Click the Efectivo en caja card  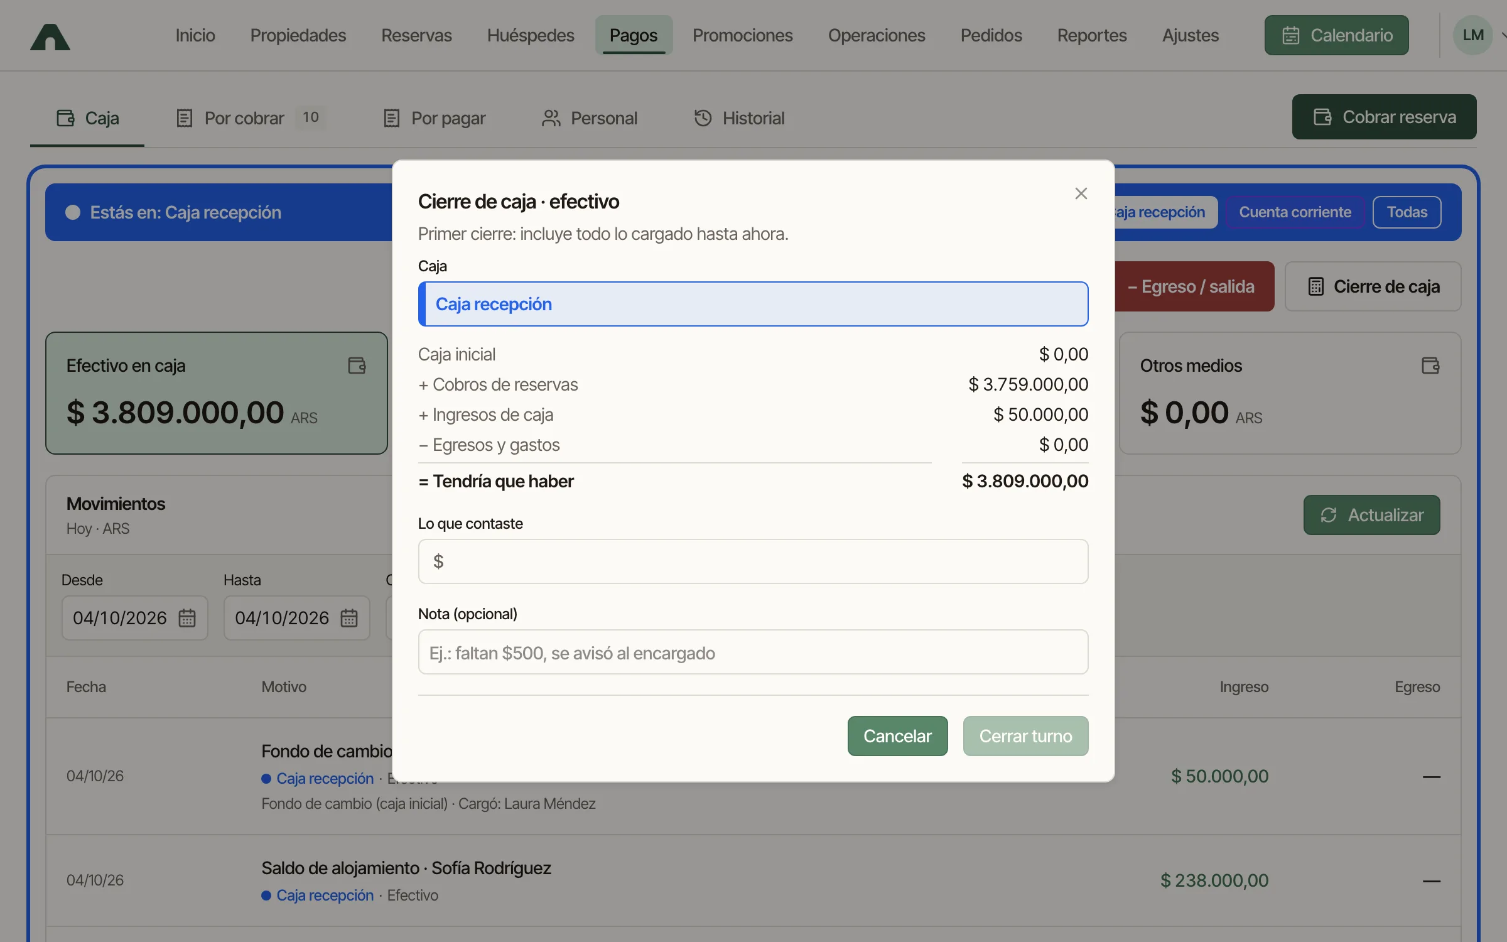pos(216,393)
